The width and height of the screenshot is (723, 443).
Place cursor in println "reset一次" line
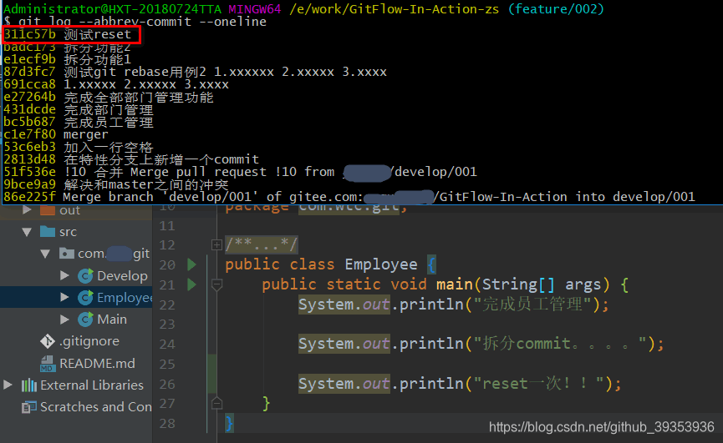(460, 384)
